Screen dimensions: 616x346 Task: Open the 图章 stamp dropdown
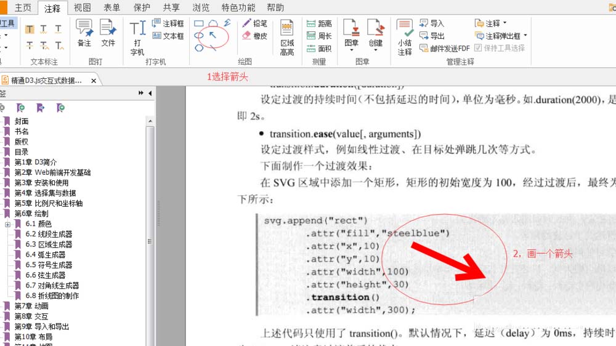pos(352,36)
